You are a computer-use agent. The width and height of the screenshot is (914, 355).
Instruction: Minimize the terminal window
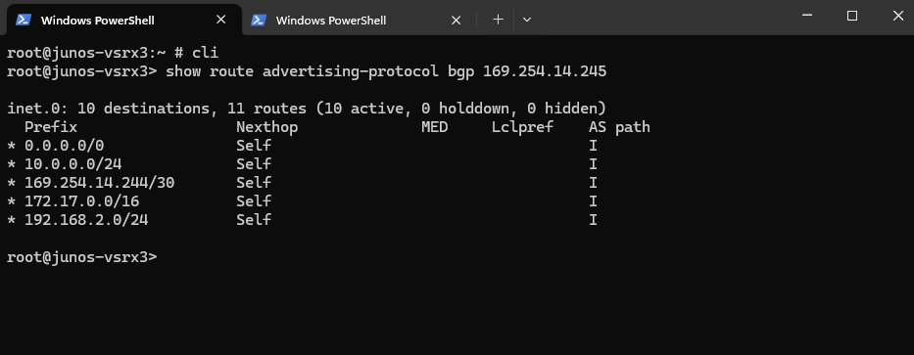pyautogui.click(x=807, y=16)
